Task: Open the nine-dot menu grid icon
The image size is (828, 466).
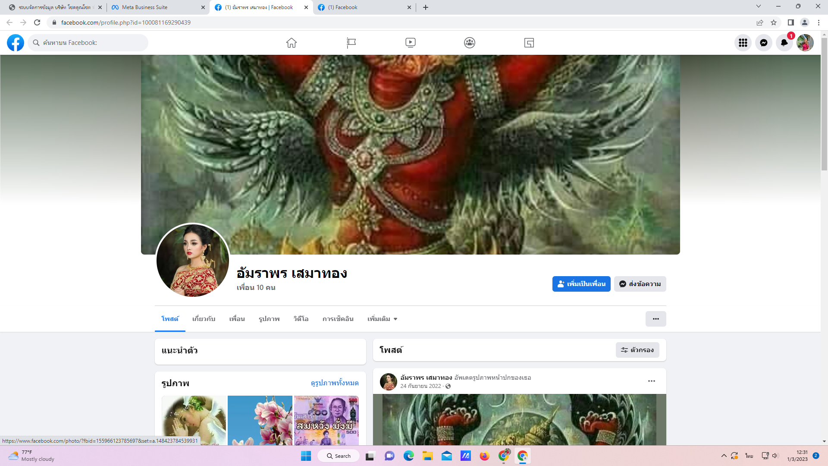Action: (x=743, y=43)
